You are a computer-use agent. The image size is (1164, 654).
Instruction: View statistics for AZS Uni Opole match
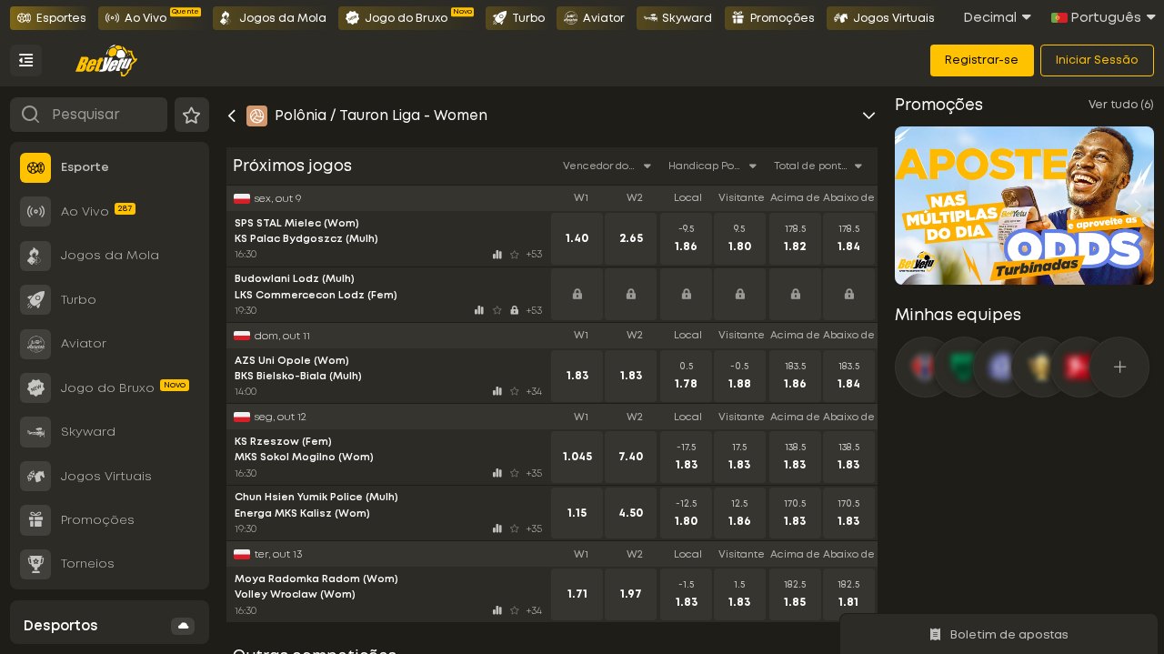[x=497, y=391]
